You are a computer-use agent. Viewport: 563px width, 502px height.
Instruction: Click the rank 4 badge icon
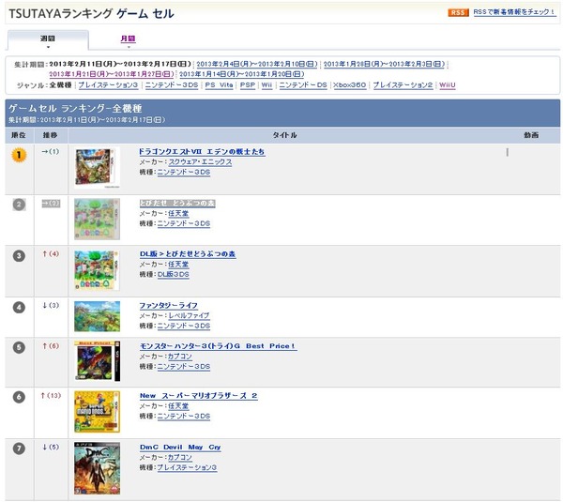(19, 308)
